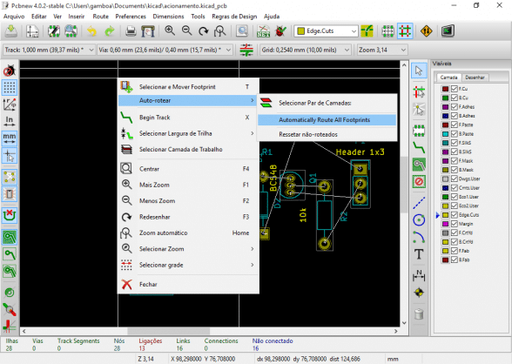
Task: Toggle grid display icon on left toolbar
Action: 10,87
